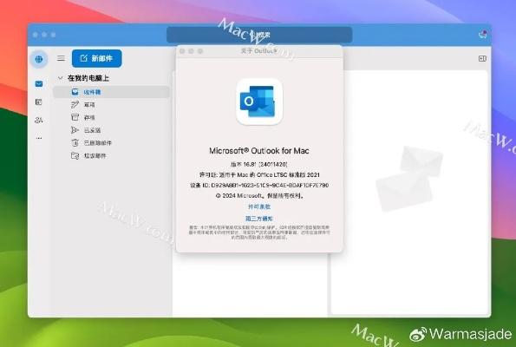Screen dimensions: 516x347
Task: Select the 存档 Archive folder
Action: [x=111, y=117]
